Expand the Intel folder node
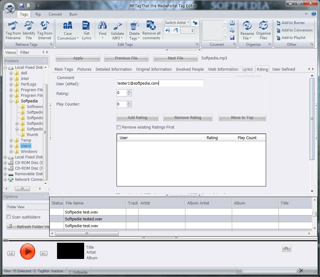 (11, 79)
